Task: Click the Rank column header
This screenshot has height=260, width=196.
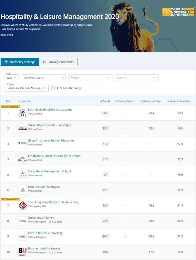Action: pyautogui.click(x=8, y=101)
